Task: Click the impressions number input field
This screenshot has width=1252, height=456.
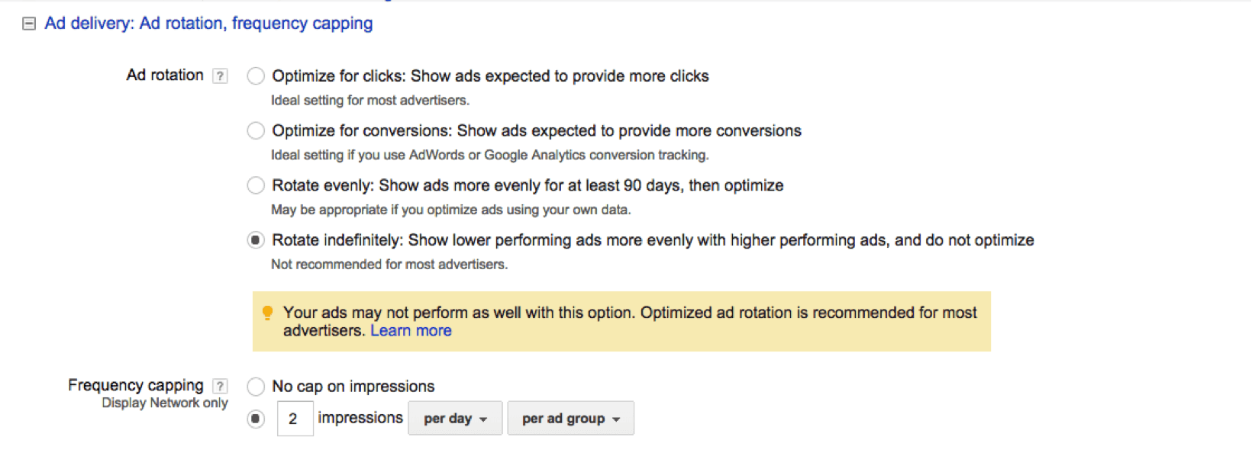Action: coord(295,419)
